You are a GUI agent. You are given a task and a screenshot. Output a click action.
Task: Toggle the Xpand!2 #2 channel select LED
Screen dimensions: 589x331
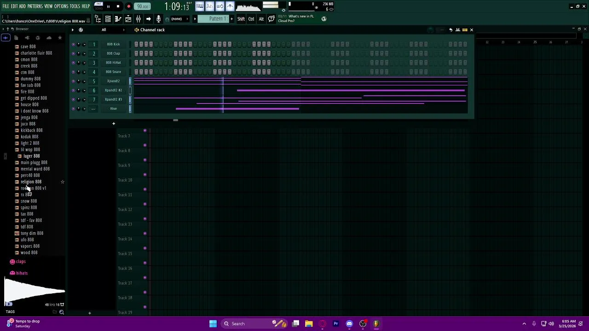tap(130, 90)
